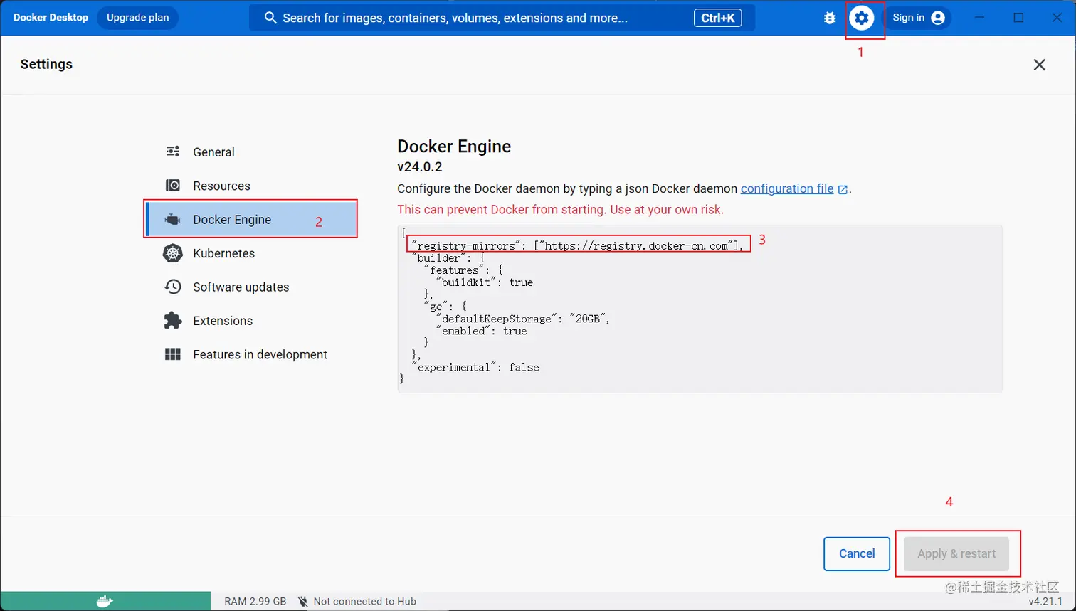Click the Resources disk icon
The height and width of the screenshot is (611, 1076).
coord(173,186)
